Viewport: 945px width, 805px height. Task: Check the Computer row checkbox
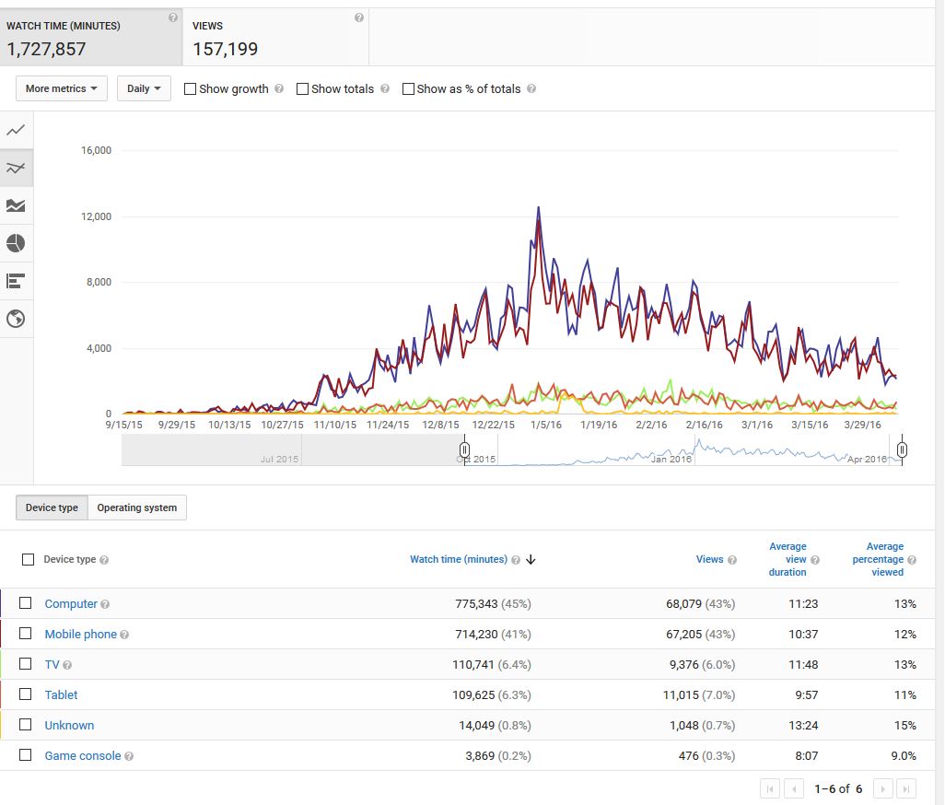coord(26,603)
